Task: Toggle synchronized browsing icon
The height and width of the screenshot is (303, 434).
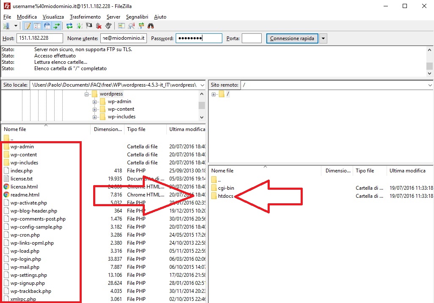Action: [x=141, y=26]
